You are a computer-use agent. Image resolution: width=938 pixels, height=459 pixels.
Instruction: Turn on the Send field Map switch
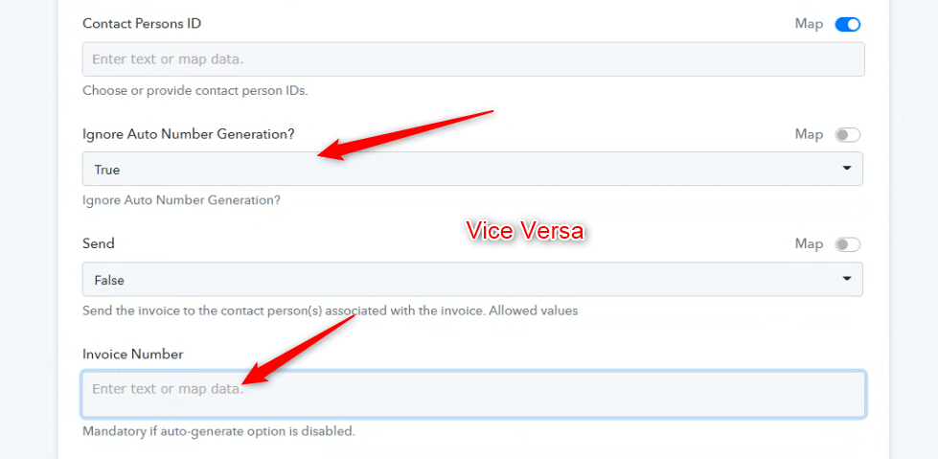tap(848, 244)
